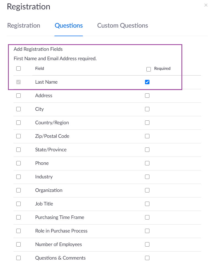Enable the Address field checkbox

click(x=18, y=96)
